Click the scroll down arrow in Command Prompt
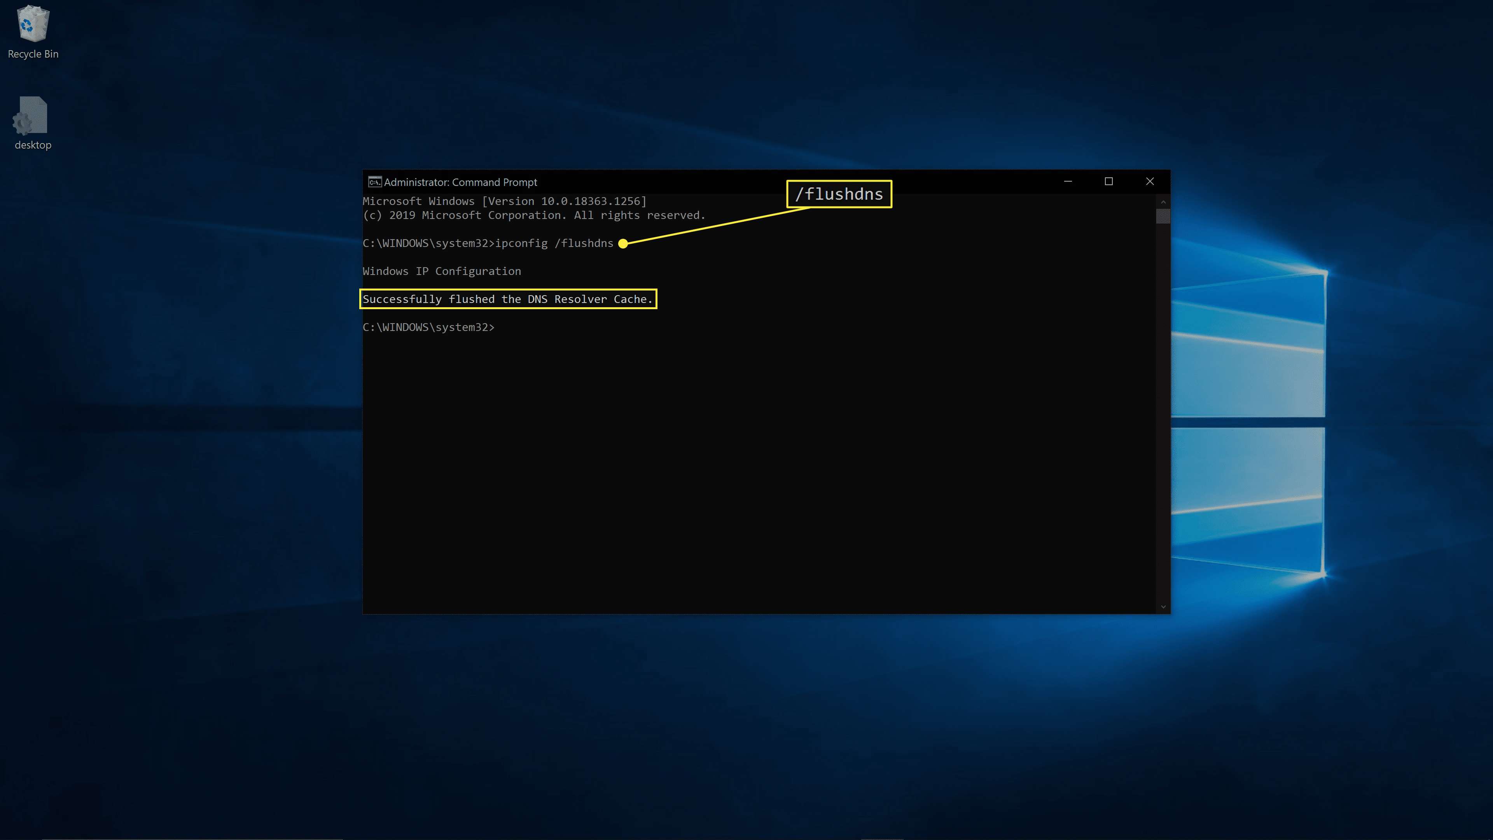 click(x=1163, y=607)
